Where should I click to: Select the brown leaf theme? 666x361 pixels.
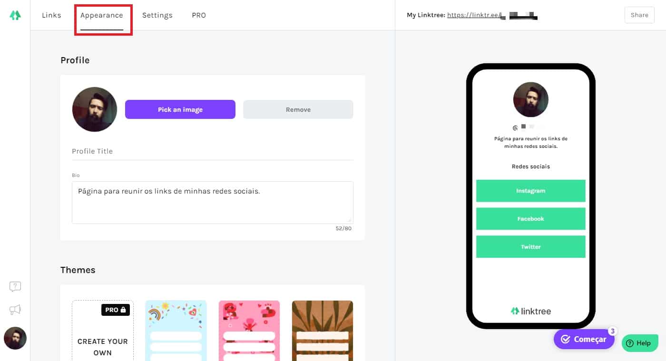click(x=323, y=331)
